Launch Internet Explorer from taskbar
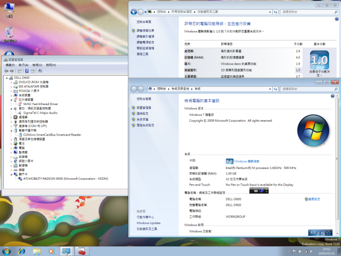The width and height of the screenshot is (341, 256). pos(22,251)
